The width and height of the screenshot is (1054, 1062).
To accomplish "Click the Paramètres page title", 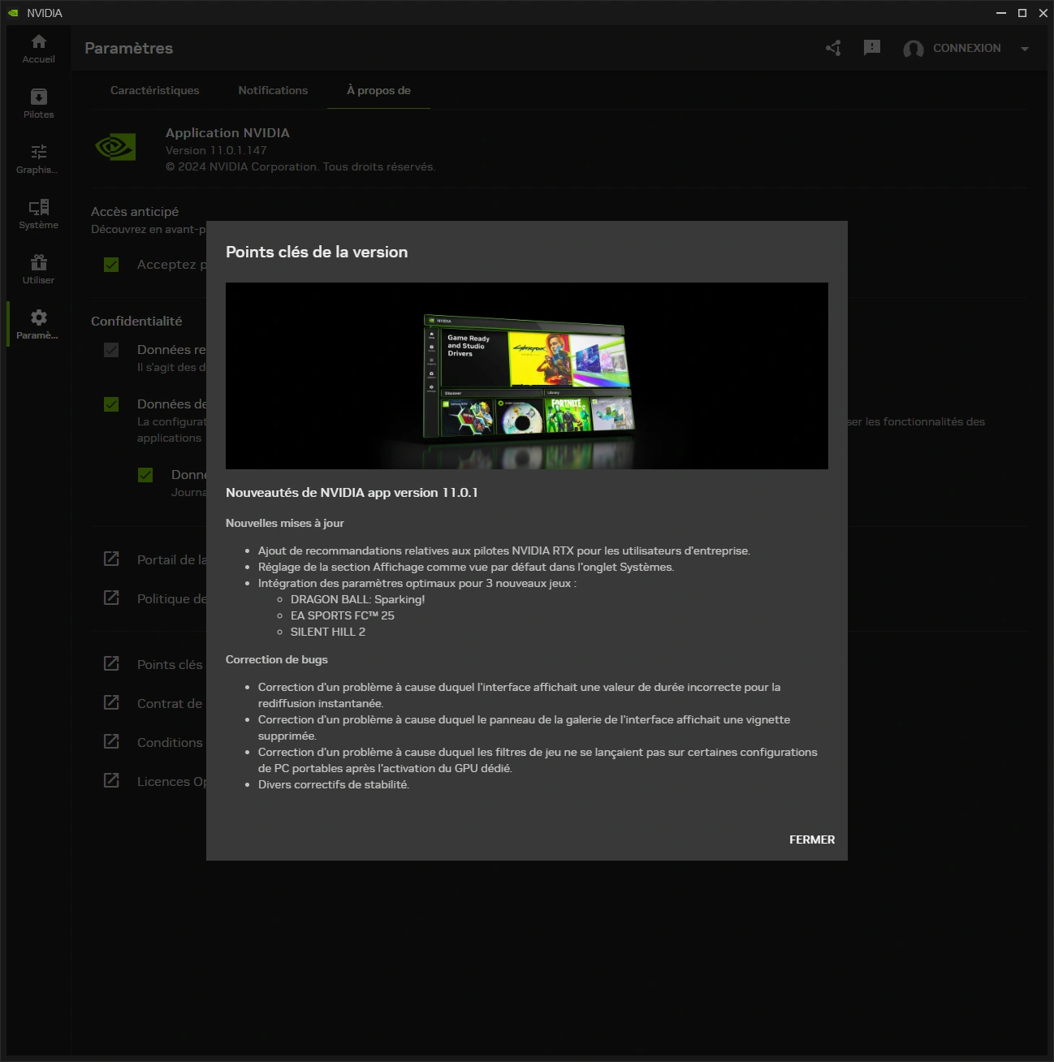I will (128, 48).
